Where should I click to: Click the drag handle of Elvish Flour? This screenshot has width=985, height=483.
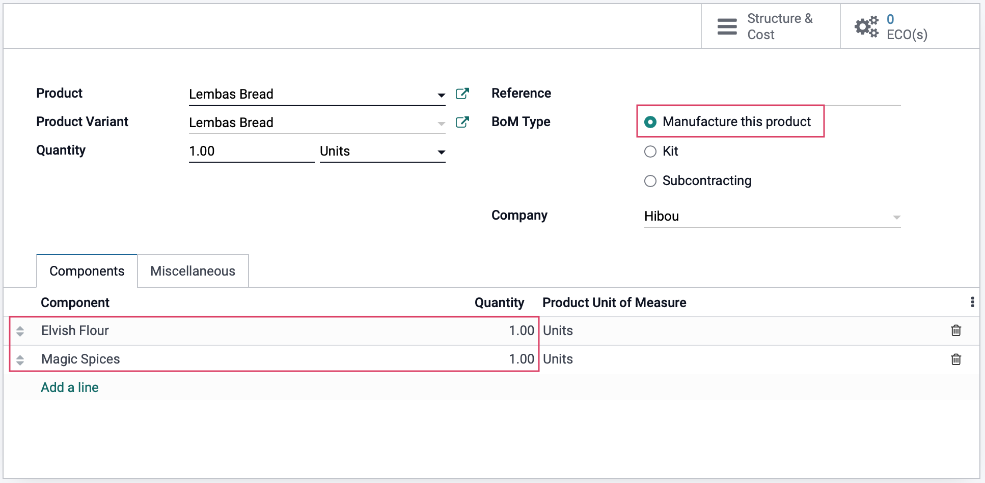pyautogui.click(x=20, y=331)
